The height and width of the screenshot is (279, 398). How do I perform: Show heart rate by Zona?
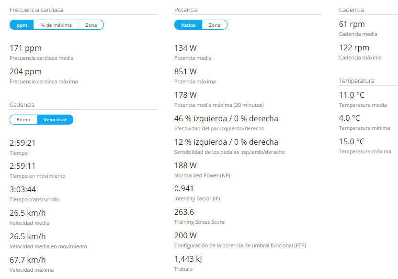[x=91, y=25]
